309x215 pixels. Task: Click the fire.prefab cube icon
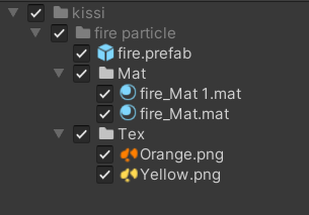coord(106,53)
